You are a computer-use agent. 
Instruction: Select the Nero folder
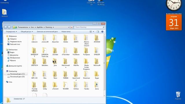(x=55, y=75)
